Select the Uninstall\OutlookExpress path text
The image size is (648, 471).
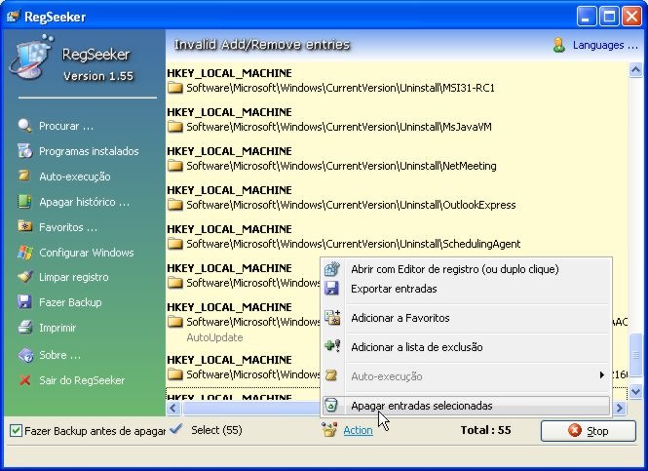click(351, 205)
